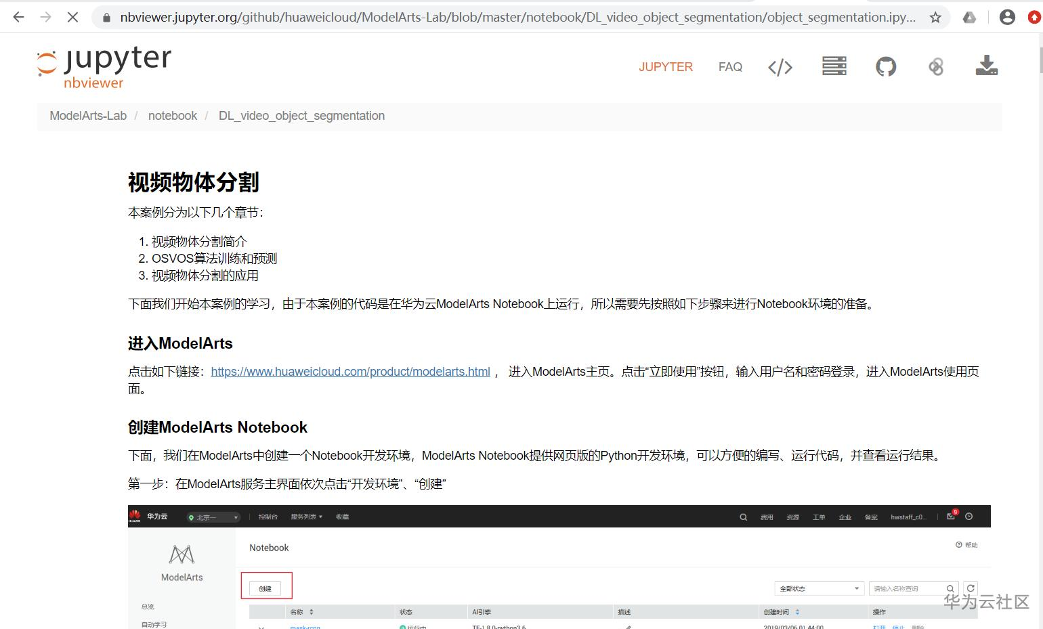
Task: Launch the notebook on Binder
Action: (936, 66)
